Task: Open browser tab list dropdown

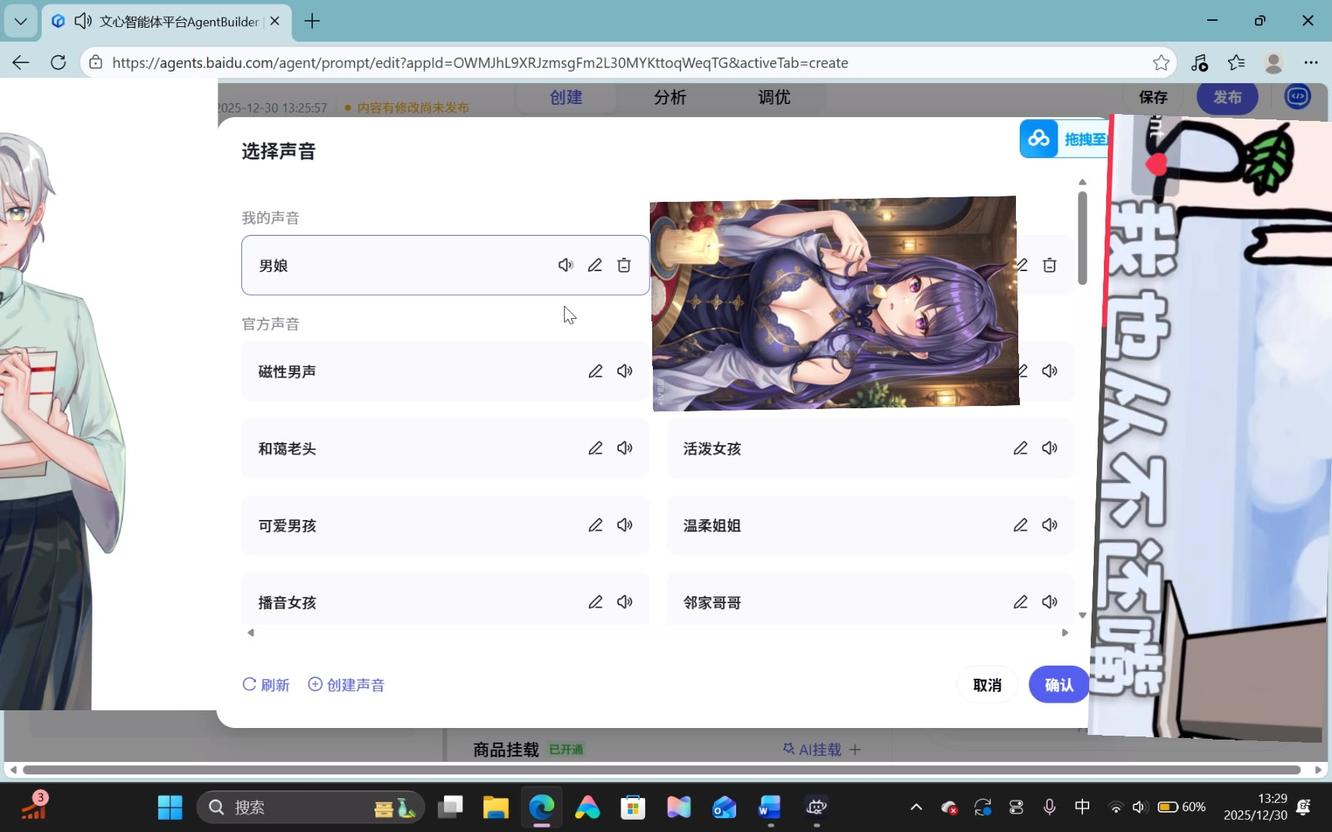Action: click(x=21, y=22)
